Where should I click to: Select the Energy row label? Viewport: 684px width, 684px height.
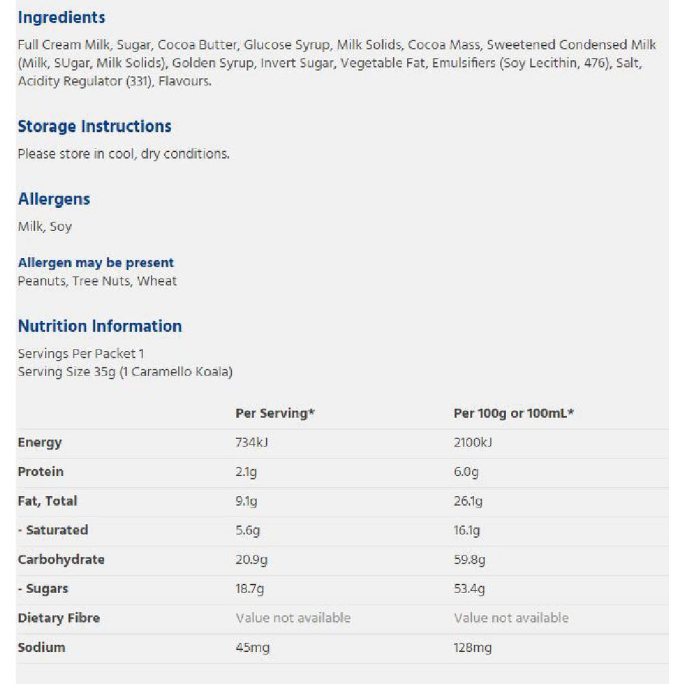(x=40, y=443)
